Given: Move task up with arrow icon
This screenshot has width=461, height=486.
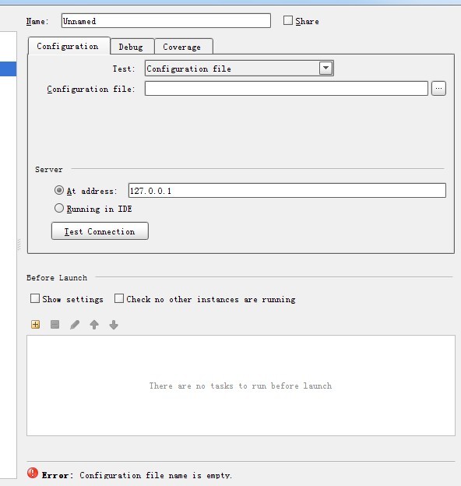Looking at the screenshot, I should [x=94, y=325].
